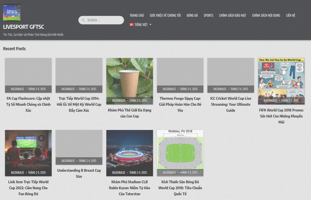Image resolution: width=311 pixels, height=200 pixels.
Task: Focus the Search input field
Action: (101, 20)
